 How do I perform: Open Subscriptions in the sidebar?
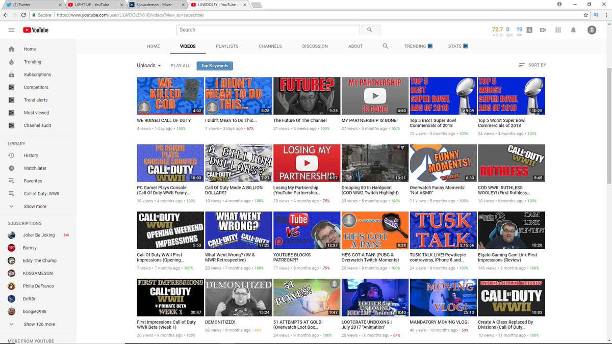point(38,74)
